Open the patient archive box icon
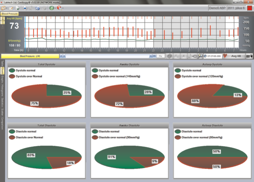Image resolution: width=254 pixels, height=182 pixels. click(x=4, y=8)
